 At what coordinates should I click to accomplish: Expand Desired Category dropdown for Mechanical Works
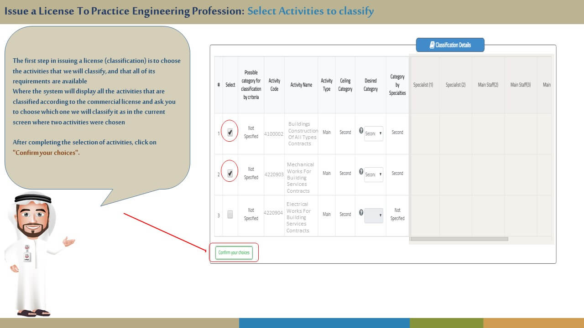click(x=374, y=174)
